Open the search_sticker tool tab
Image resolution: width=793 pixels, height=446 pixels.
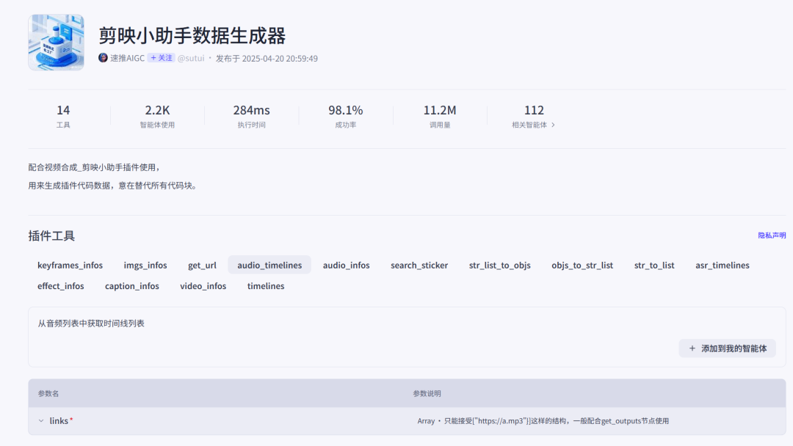419,265
